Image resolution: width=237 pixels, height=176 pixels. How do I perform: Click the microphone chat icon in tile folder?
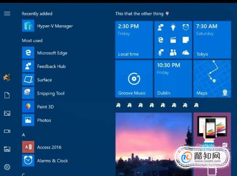coord(161,52)
